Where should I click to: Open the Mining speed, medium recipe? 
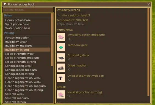[27, 70]
